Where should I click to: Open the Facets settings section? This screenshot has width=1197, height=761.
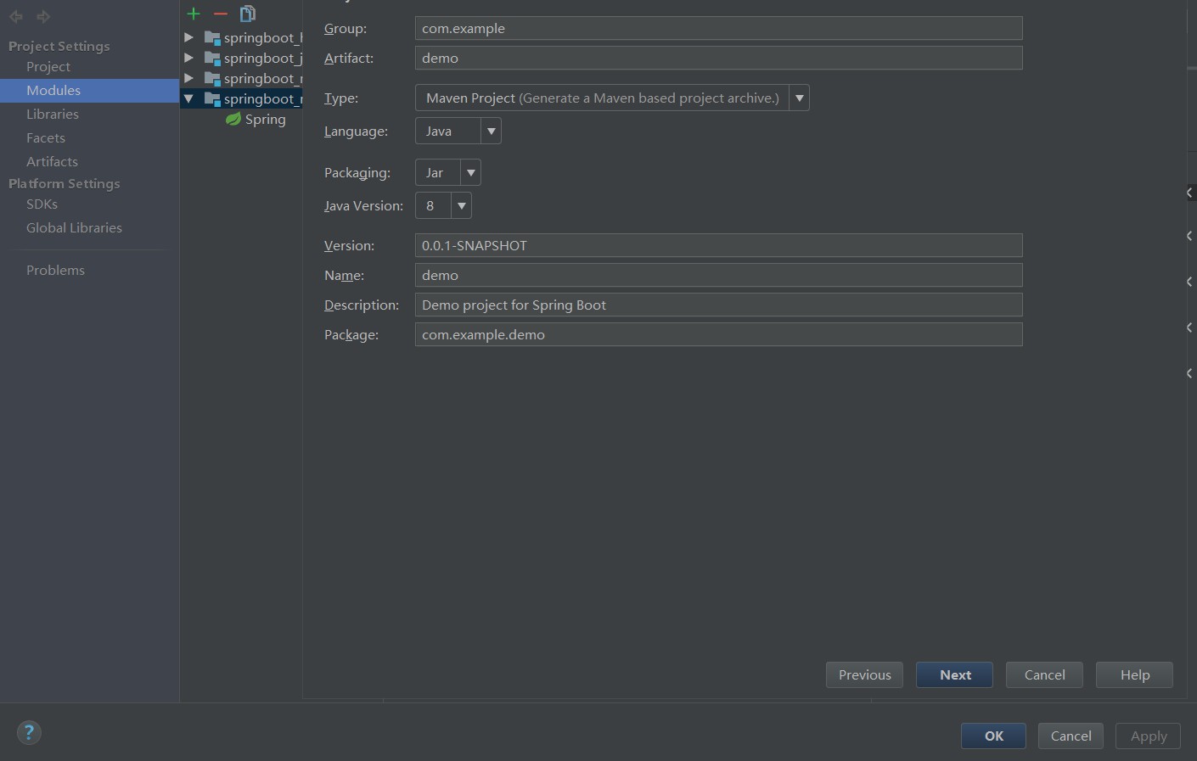coord(46,137)
